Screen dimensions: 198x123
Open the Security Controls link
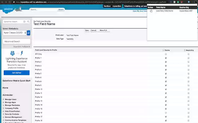pos(12,114)
